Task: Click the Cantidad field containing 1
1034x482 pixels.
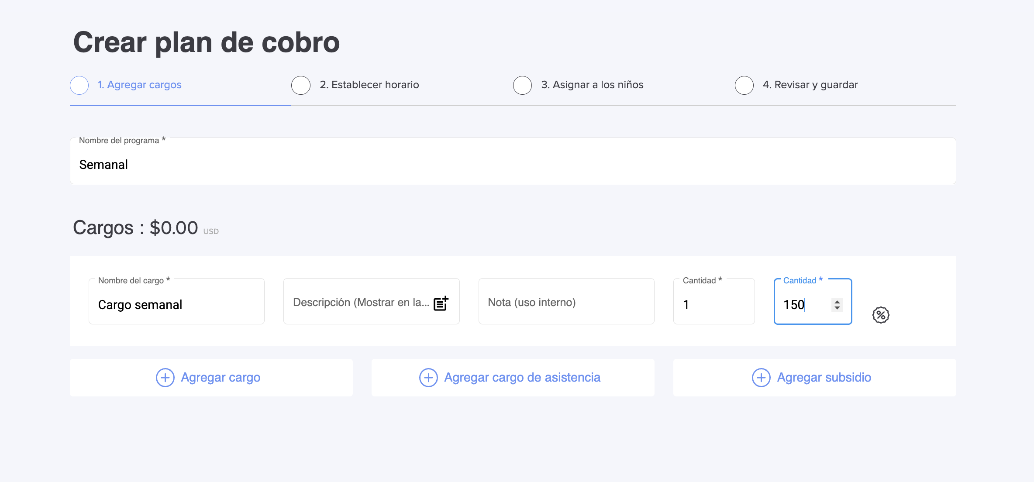Action: pyautogui.click(x=713, y=304)
